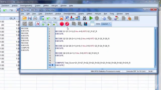Open Window menu in Syntax Editor
The image size is (161, 90).
point(119,14)
